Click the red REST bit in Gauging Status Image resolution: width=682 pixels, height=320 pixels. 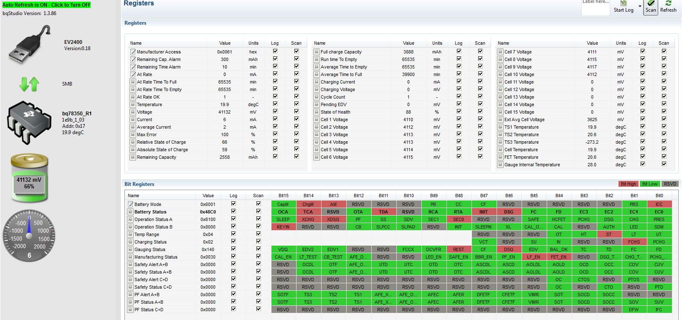click(459, 249)
